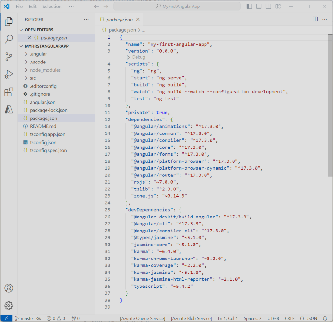Expand the src folder
The width and height of the screenshot is (333, 322).
point(33,78)
